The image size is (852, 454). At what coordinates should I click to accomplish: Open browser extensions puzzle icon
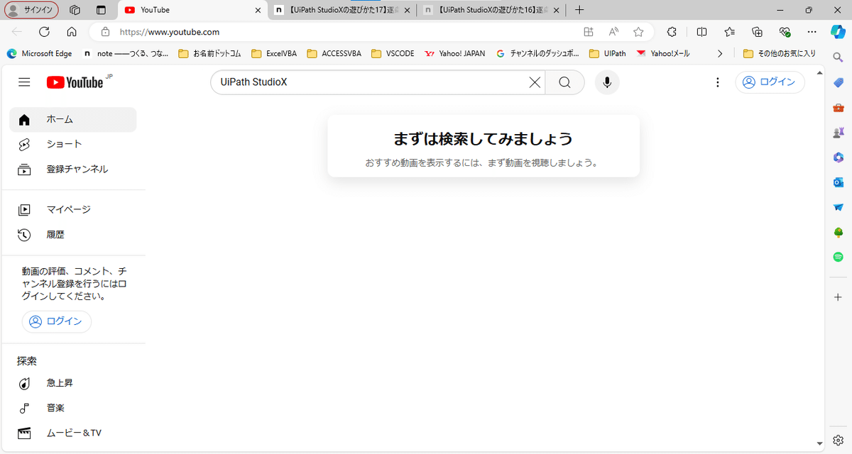tap(672, 32)
